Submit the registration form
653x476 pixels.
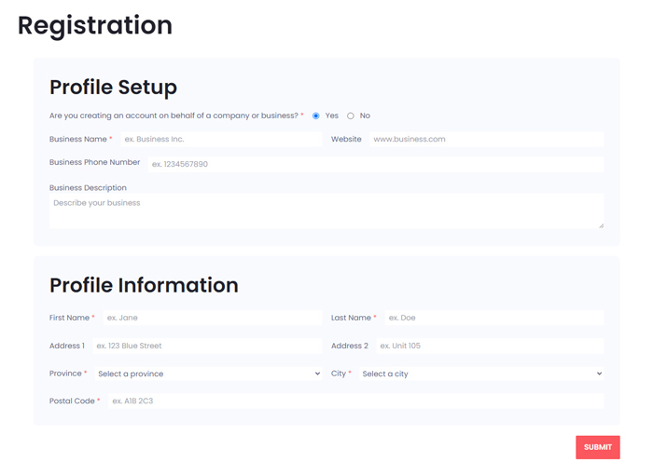tap(598, 447)
